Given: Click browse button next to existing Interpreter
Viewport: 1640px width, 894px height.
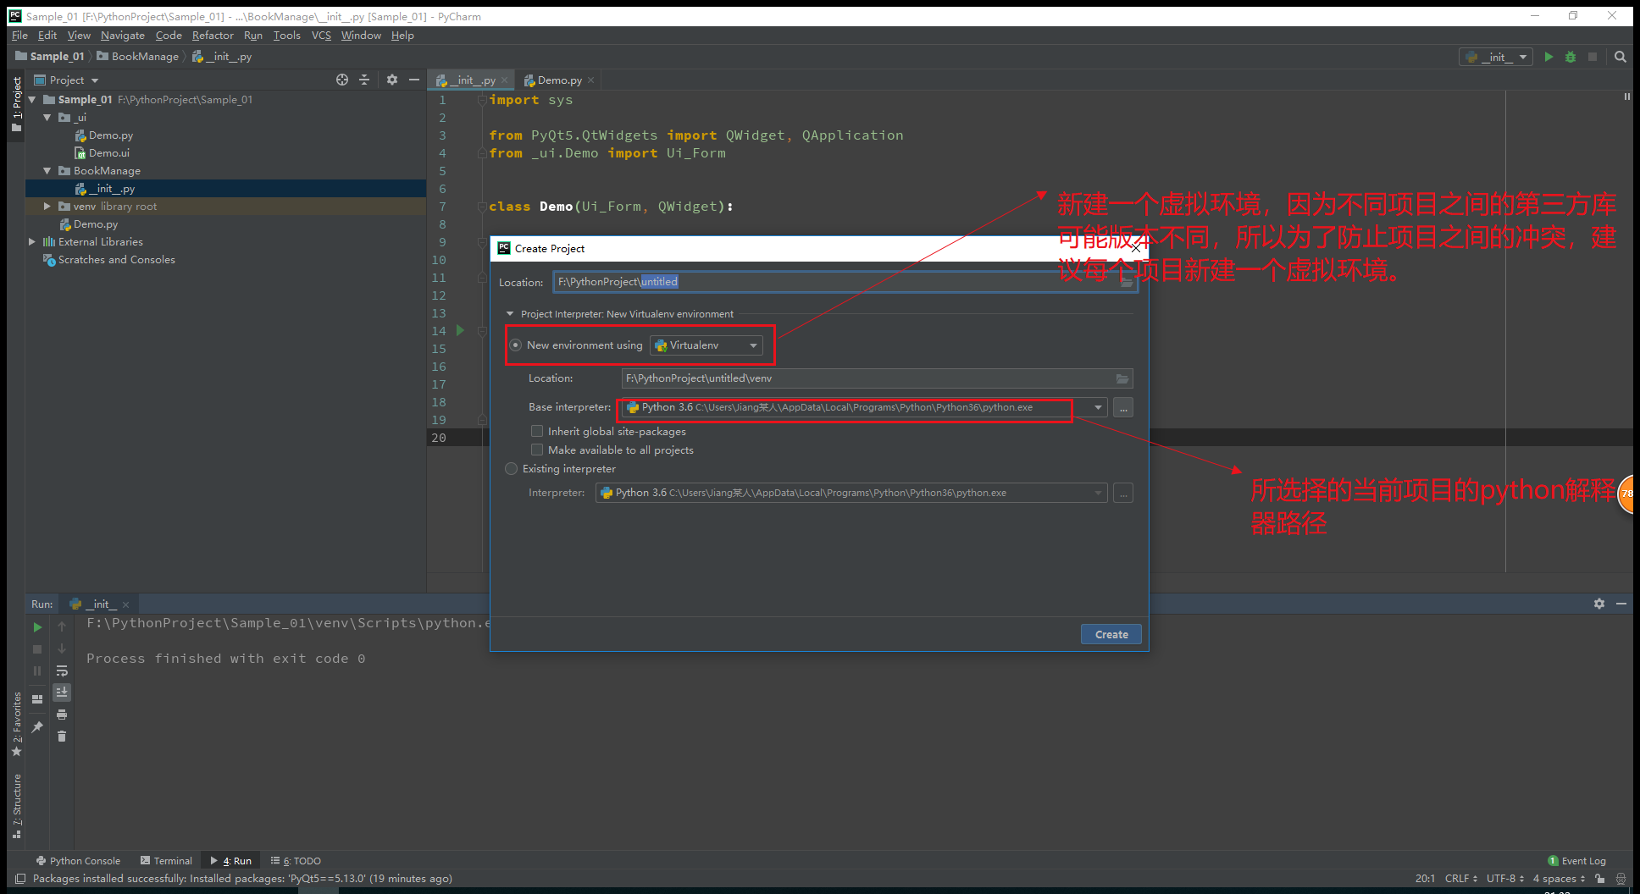Looking at the screenshot, I should [1123, 493].
